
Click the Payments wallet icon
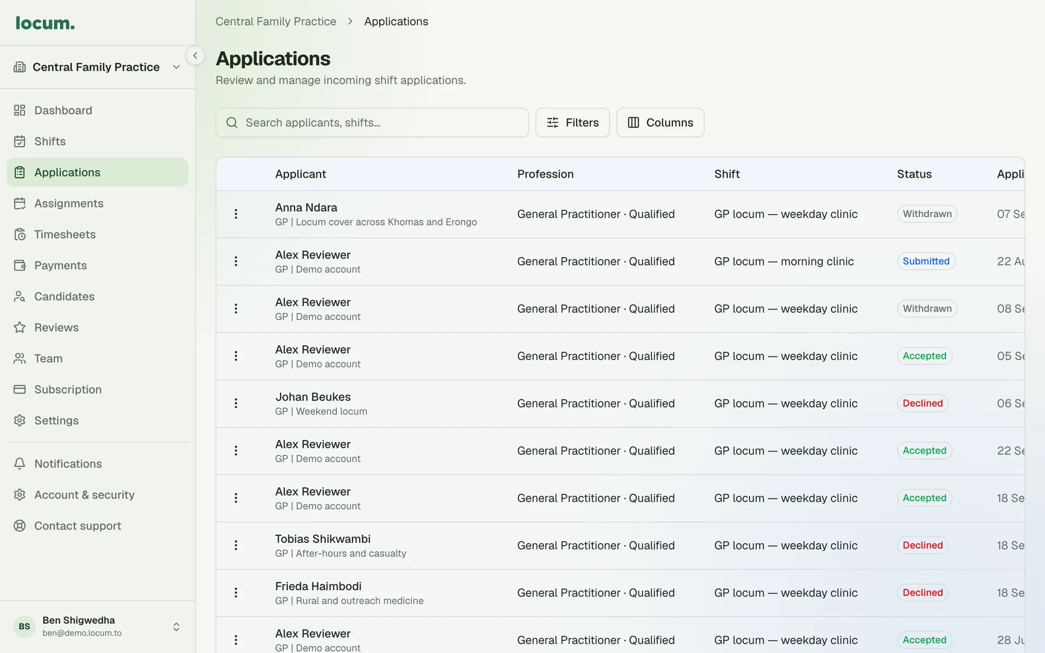click(20, 266)
